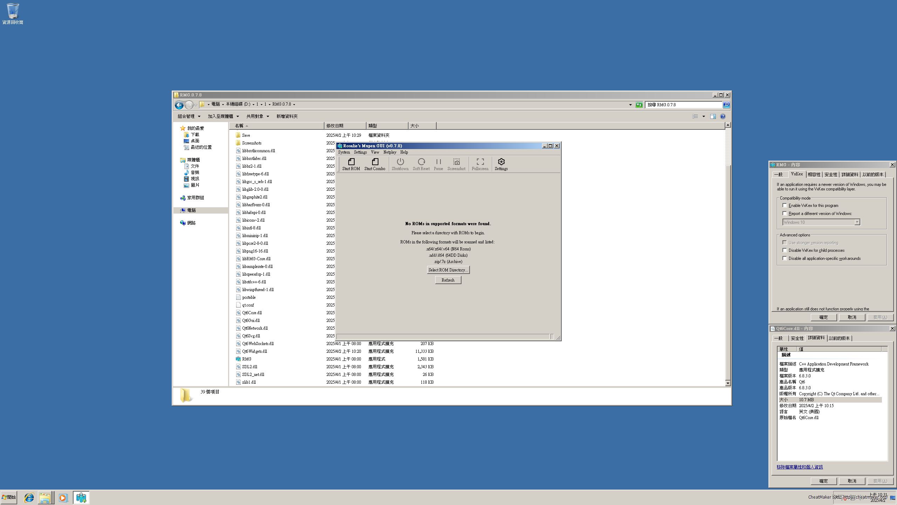
Task: Click the 移除檔案屬性和個人資訊 link
Action: (800, 467)
